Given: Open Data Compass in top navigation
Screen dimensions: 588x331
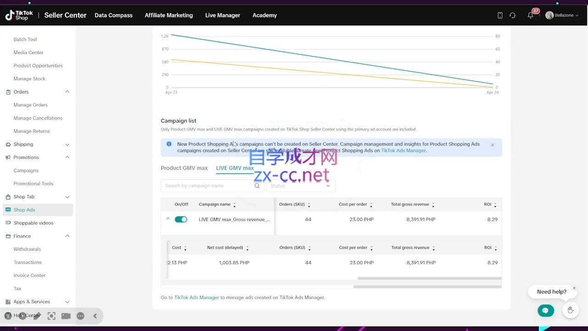Looking at the screenshot, I should [x=113, y=15].
